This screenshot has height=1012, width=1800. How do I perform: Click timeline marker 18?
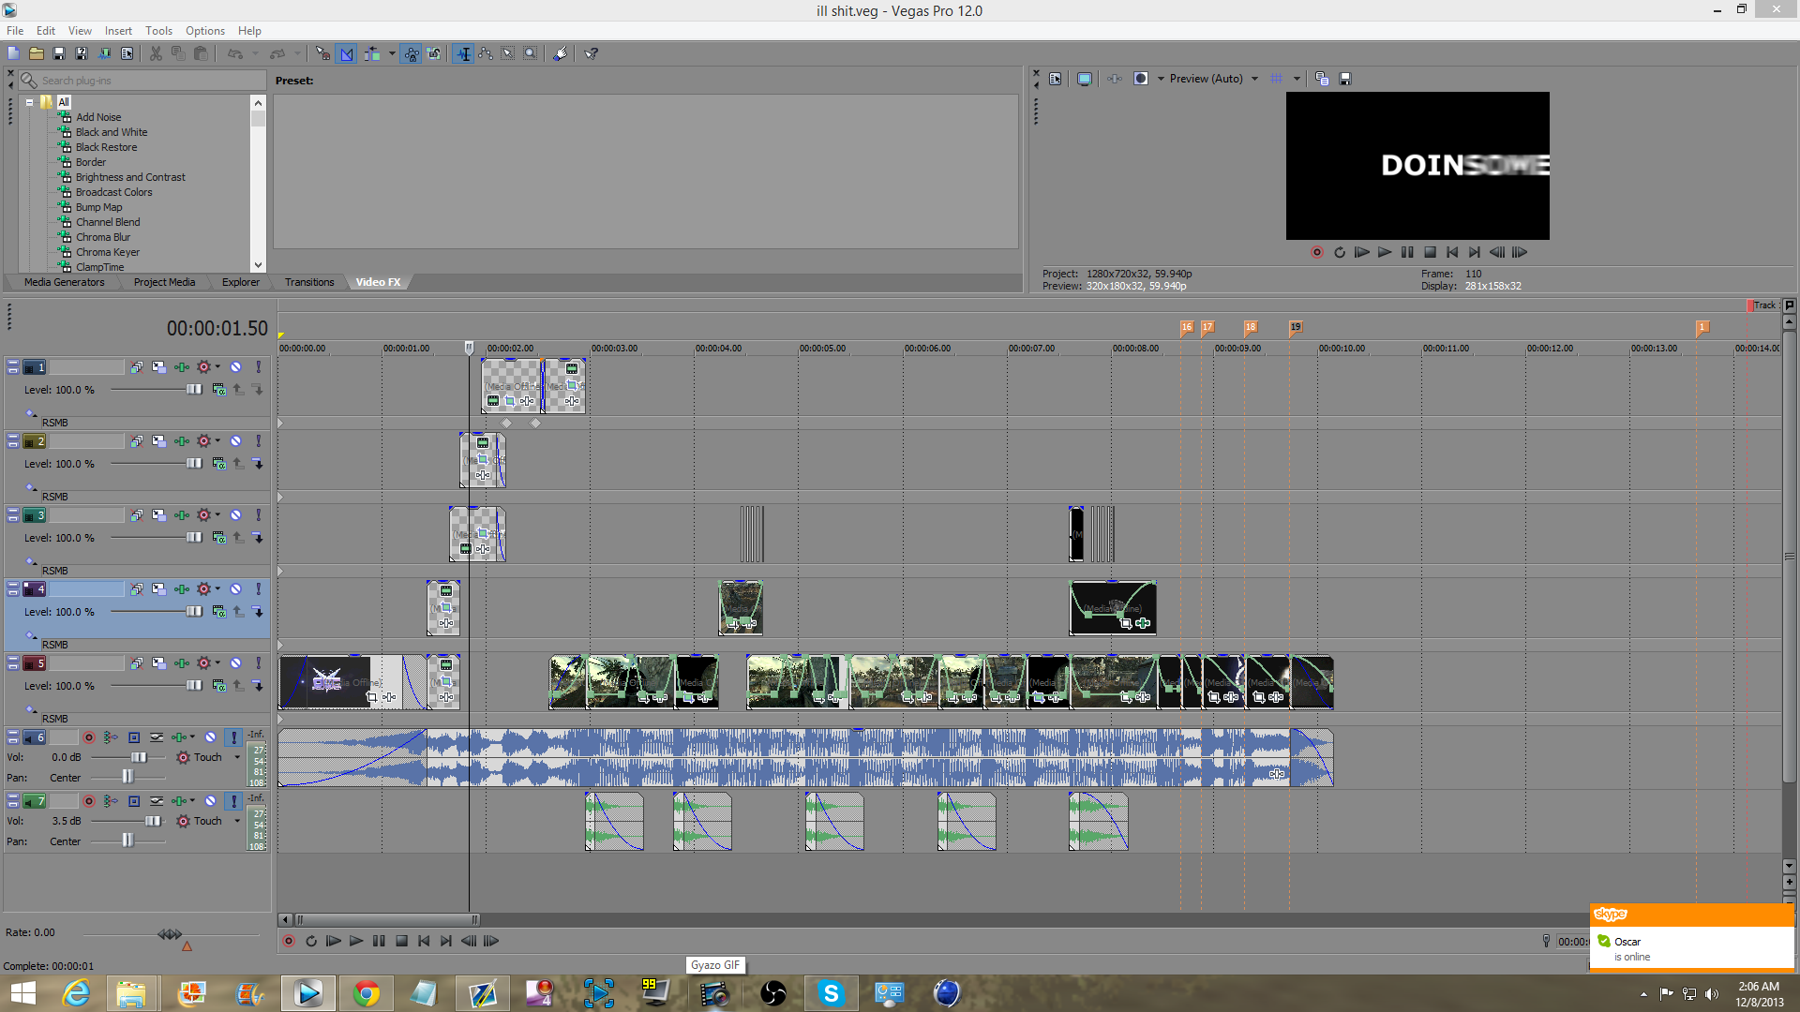(x=1250, y=327)
